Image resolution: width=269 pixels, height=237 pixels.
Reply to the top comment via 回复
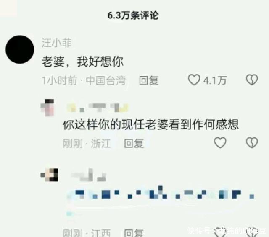tap(148, 80)
